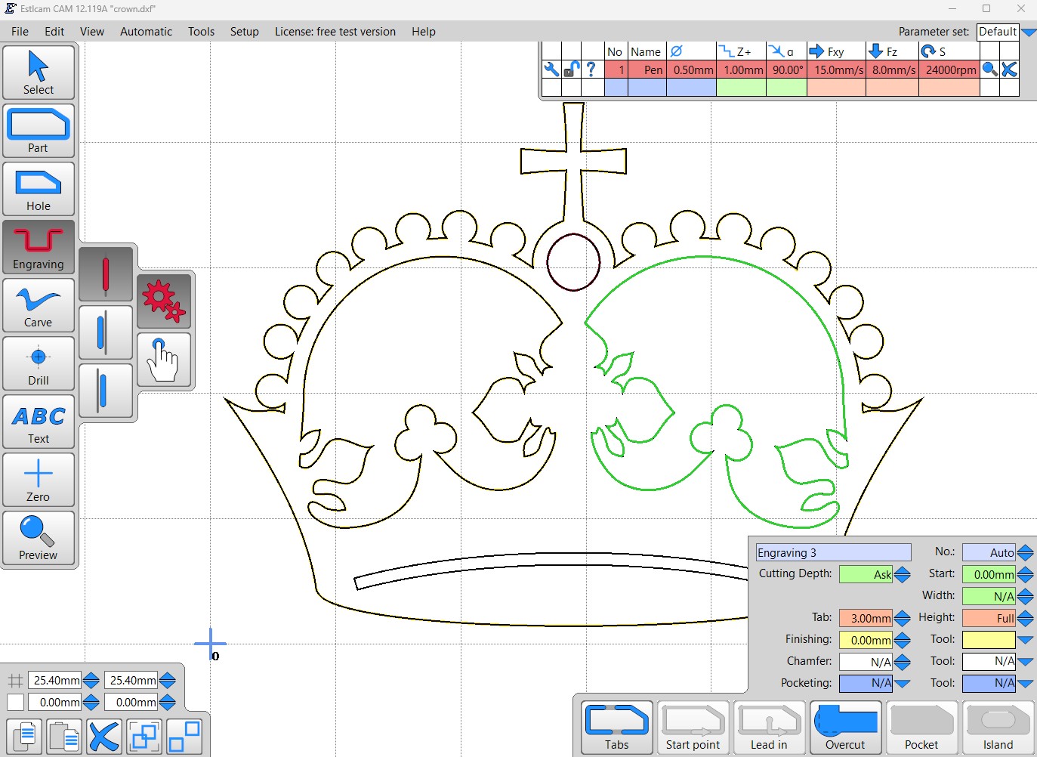Select the blue left-side engraving mode
This screenshot has width=1037, height=757.
(106, 332)
